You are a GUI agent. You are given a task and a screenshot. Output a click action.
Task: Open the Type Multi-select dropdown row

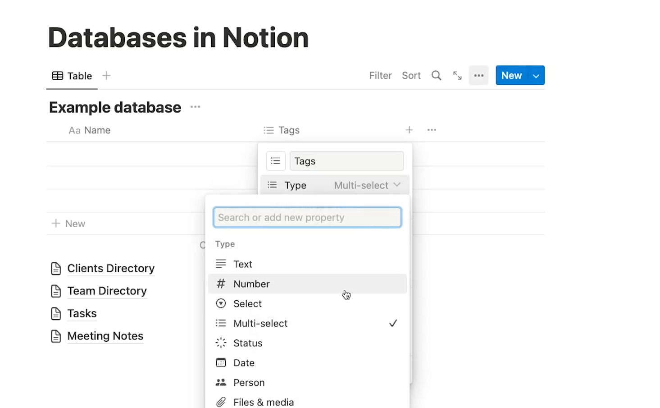(335, 185)
